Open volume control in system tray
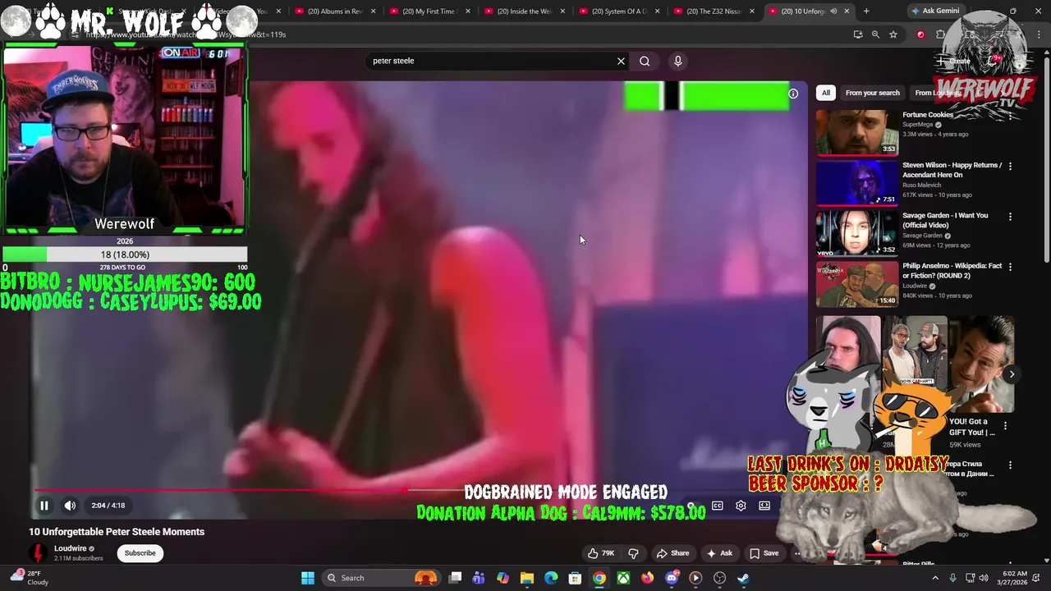Viewport: 1051px width, 591px height. (x=984, y=578)
